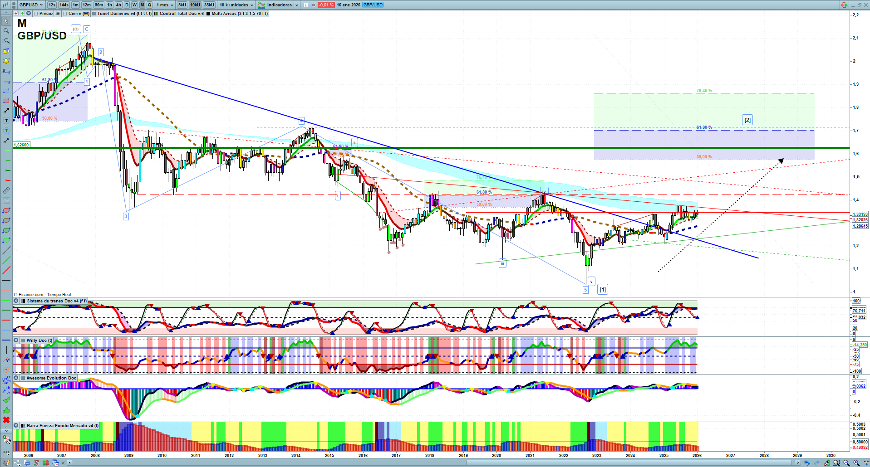Select the magnifying glass zoom tool
Image resolution: width=870 pixels, height=467 pixels.
(6, 31)
